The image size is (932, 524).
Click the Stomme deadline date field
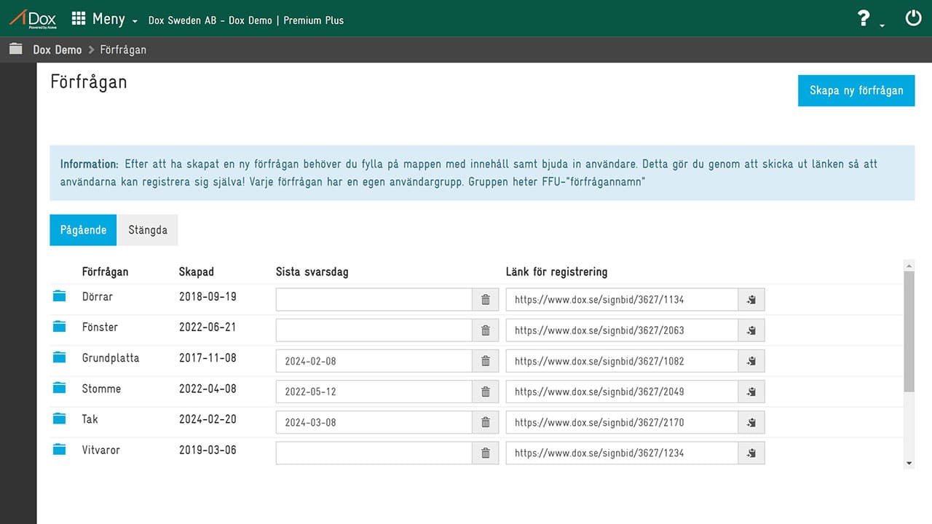tap(374, 392)
